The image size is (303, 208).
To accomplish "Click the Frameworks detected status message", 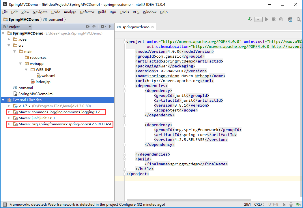I will click(87, 205).
